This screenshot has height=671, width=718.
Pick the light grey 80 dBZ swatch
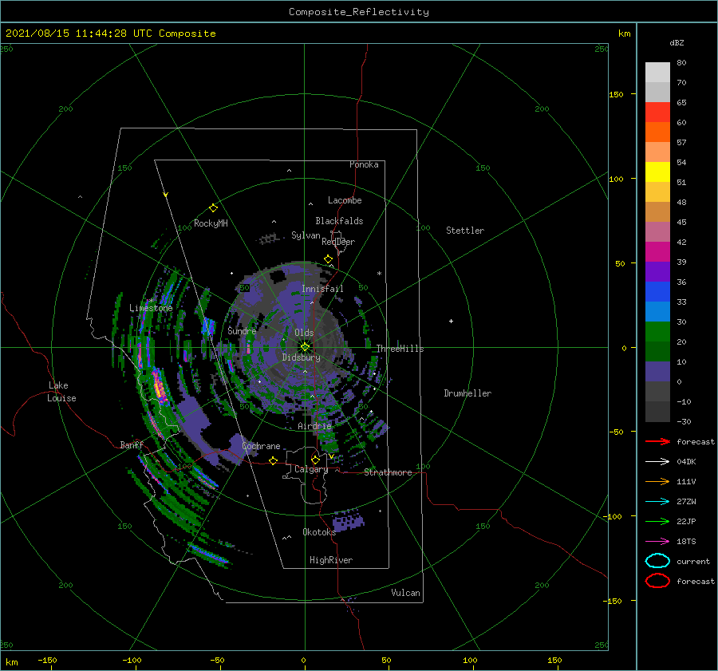click(x=657, y=72)
